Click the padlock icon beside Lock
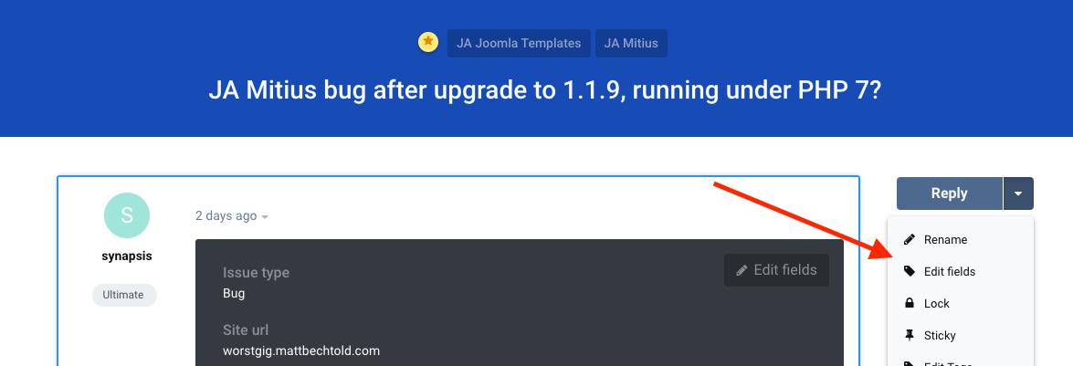The image size is (1073, 366). 909,304
